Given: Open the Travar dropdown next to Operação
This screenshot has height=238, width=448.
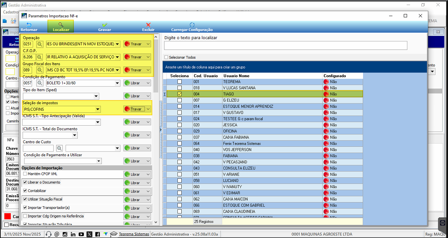Looking at the screenshot, I should point(148,44).
